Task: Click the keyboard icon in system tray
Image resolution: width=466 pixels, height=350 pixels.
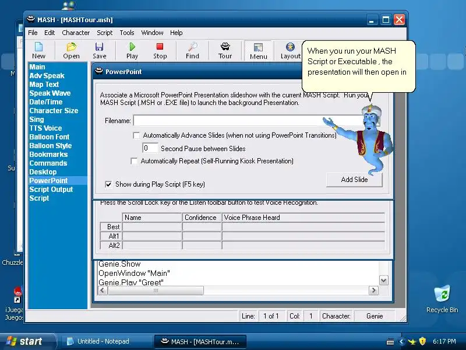Action: (x=390, y=341)
